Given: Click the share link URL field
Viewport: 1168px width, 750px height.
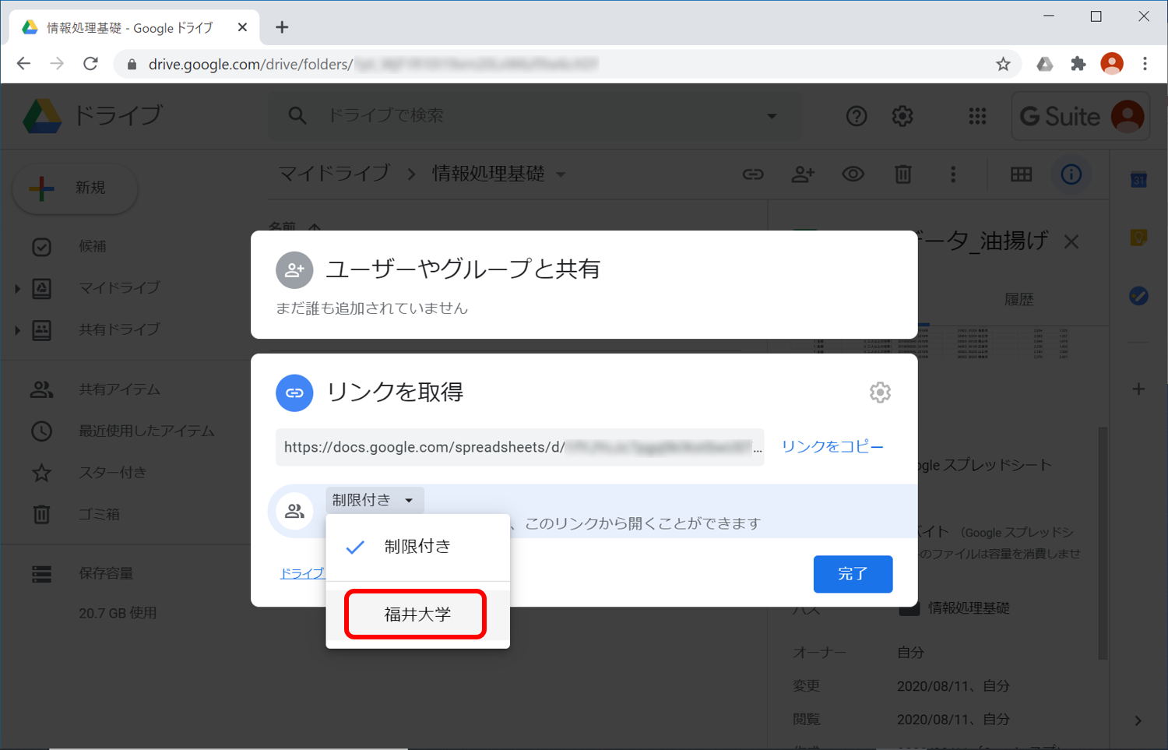Looking at the screenshot, I should click(x=519, y=447).
